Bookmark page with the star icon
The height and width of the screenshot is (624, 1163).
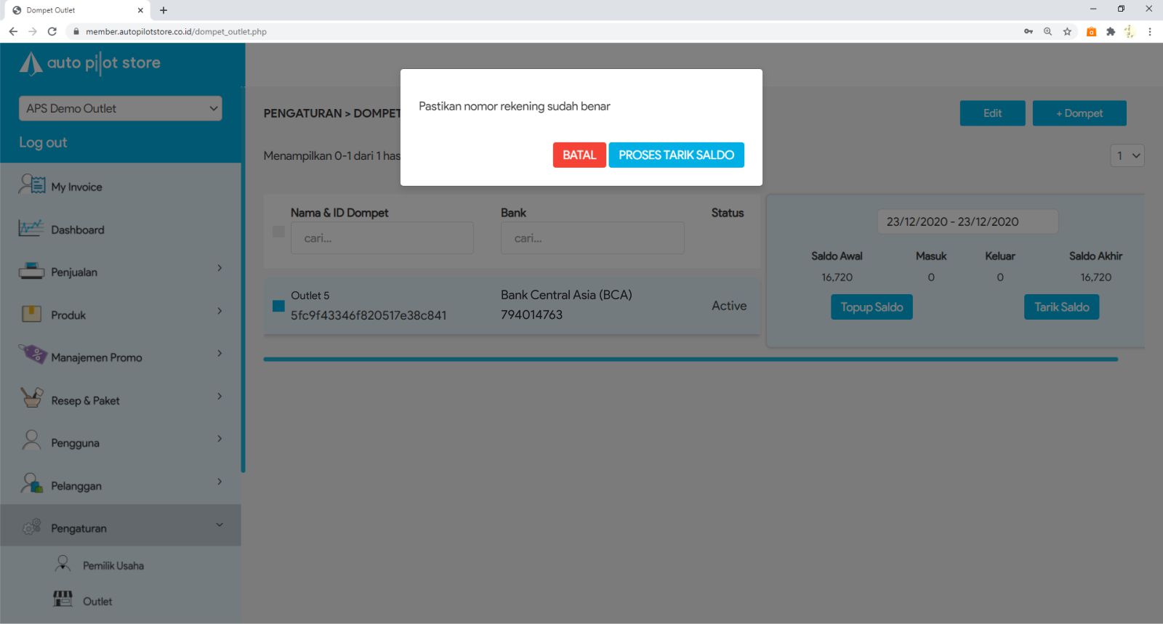1067,31
